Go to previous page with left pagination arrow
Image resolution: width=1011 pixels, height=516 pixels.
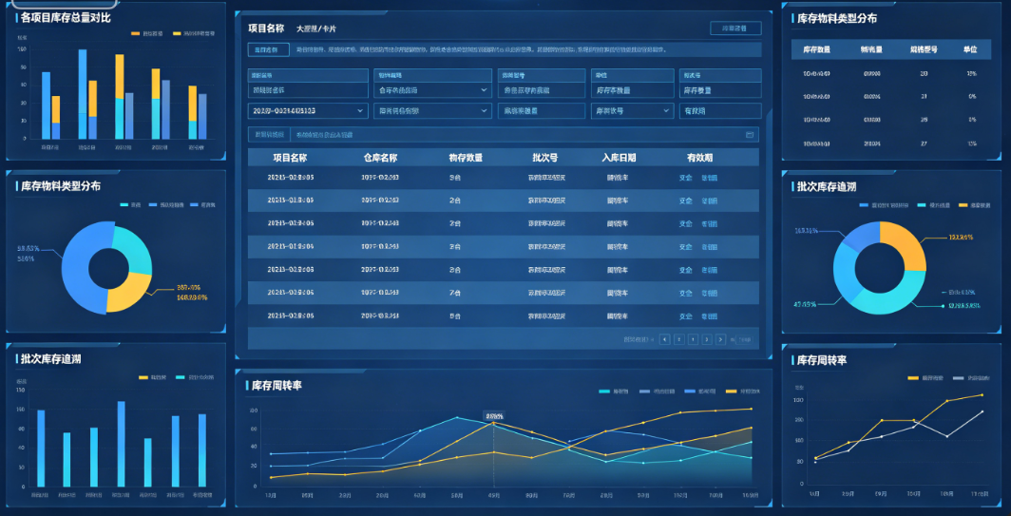665,339
